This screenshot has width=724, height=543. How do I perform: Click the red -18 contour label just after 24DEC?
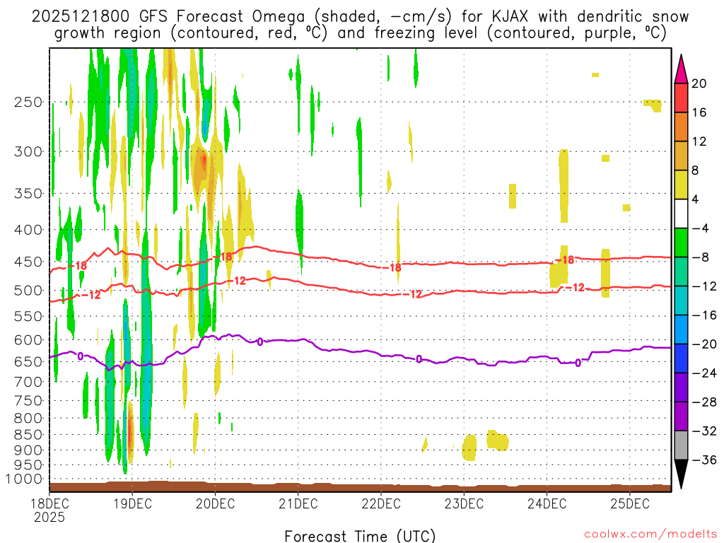pos(564,260)
